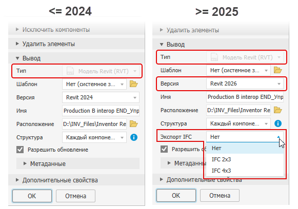Click Отмена button in right panel
The image size is (298, 209).
(x=220, y=195)
